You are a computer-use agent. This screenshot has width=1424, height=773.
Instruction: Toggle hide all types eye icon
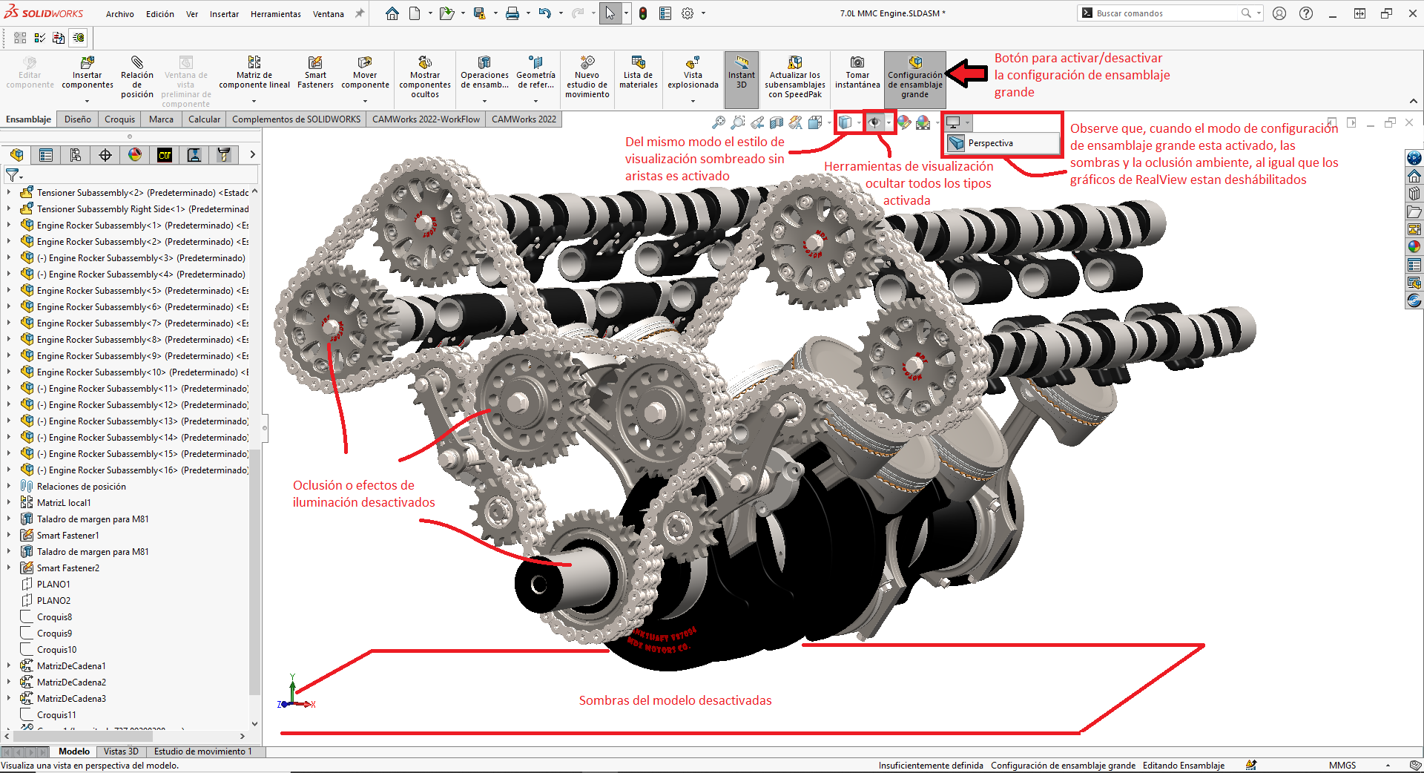874,123
